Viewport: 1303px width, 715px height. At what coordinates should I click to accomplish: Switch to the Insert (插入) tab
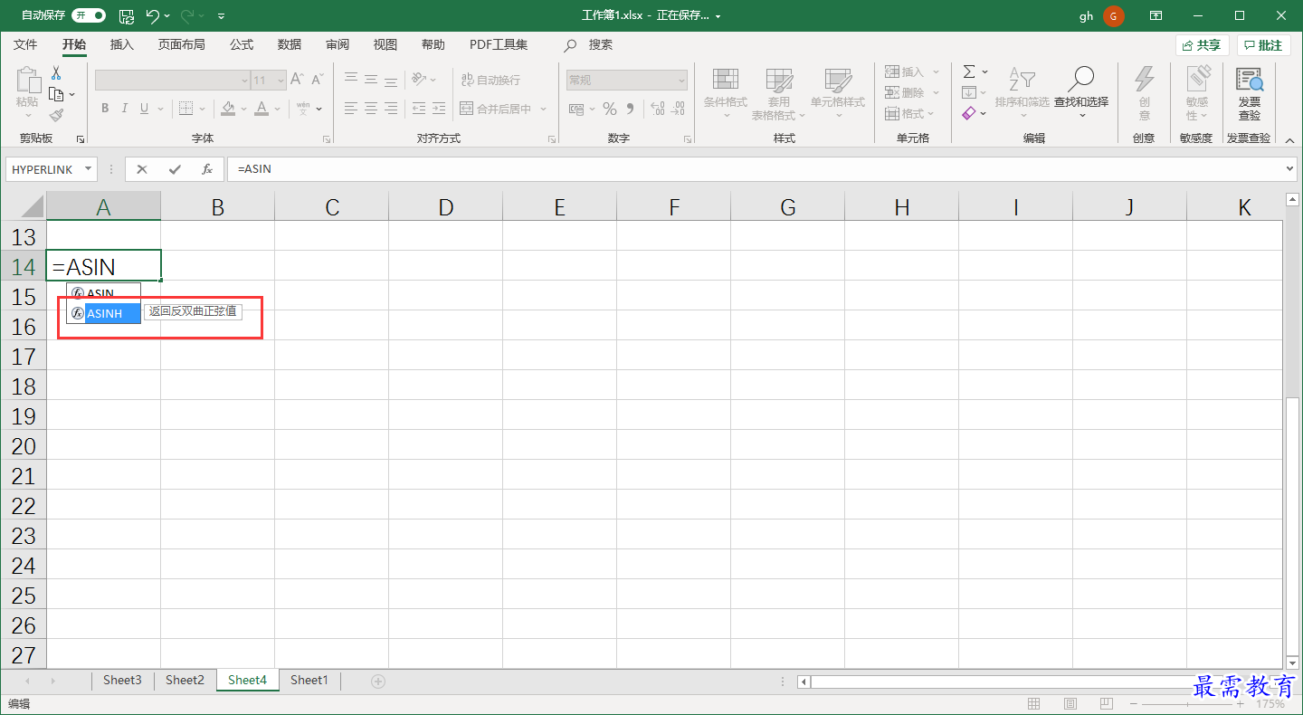tap(121, 44)
